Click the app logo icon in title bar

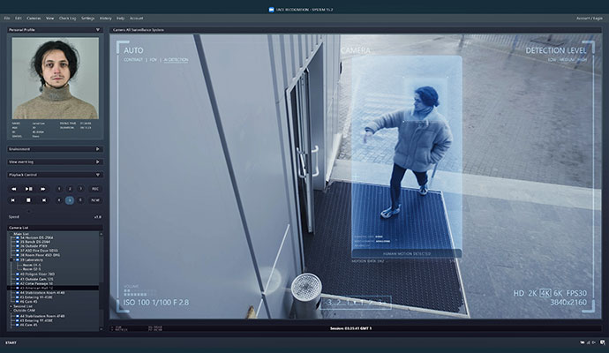(x=272, y=10)
